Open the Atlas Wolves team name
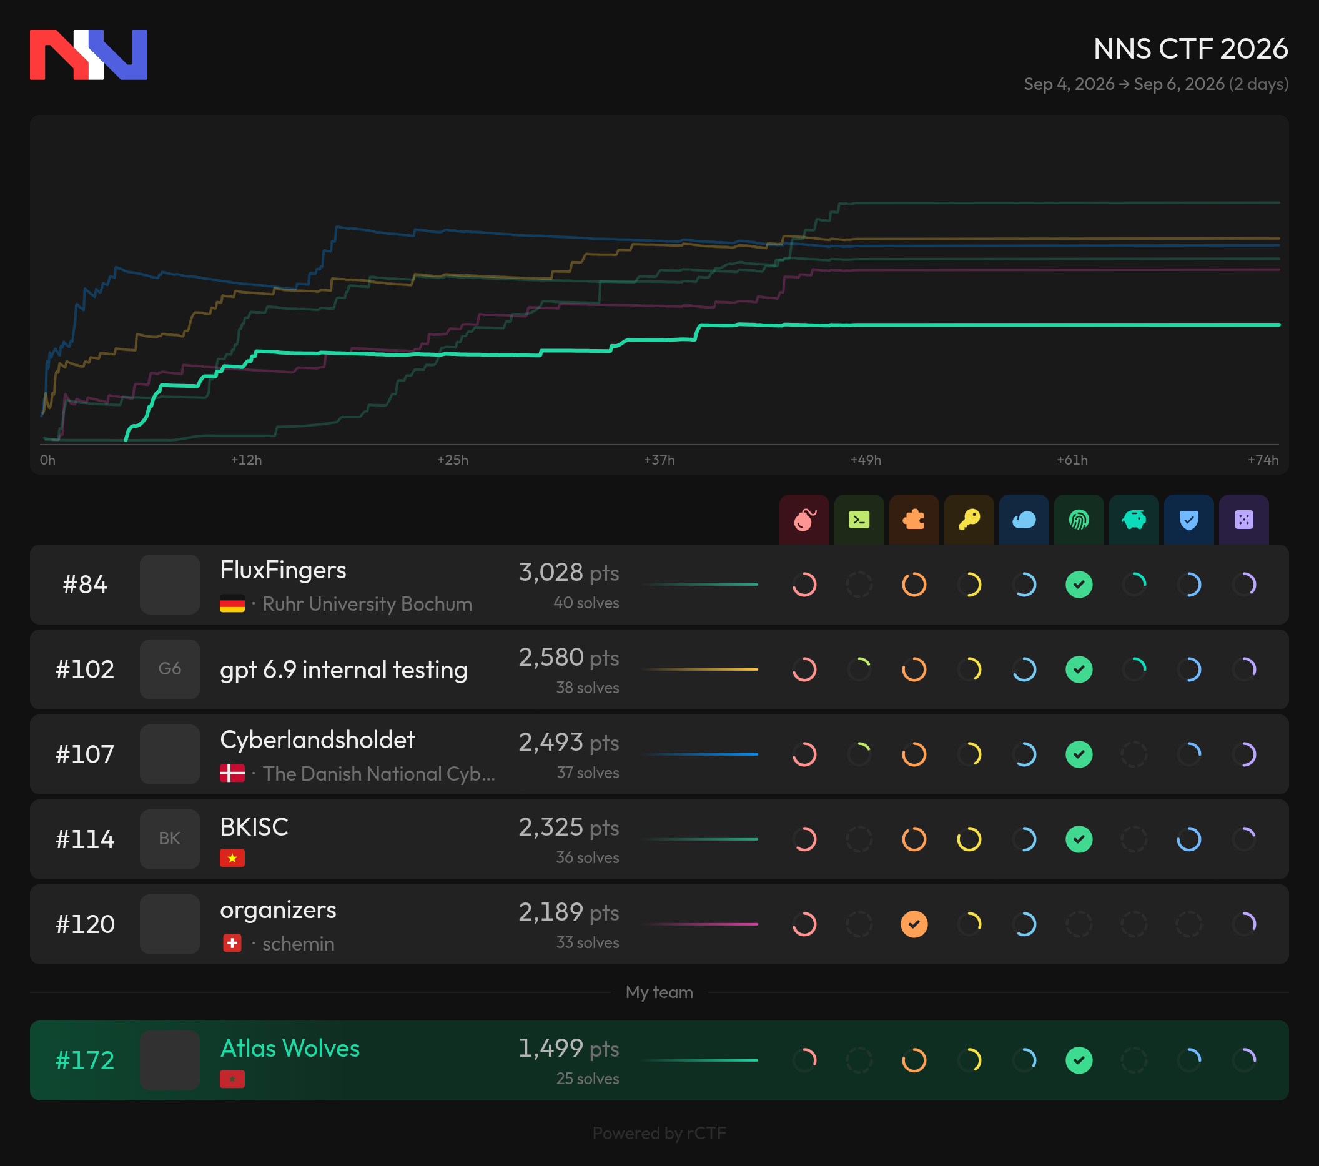This screenshot has height=1166, width=1319. click(290, 1048)
